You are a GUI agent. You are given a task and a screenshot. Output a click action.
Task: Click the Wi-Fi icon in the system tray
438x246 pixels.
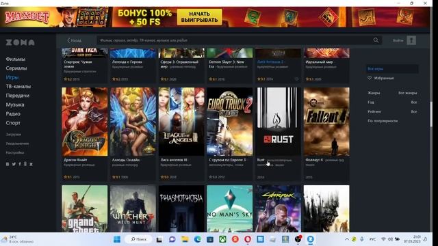pyautogui.click(x=383, y=239)
